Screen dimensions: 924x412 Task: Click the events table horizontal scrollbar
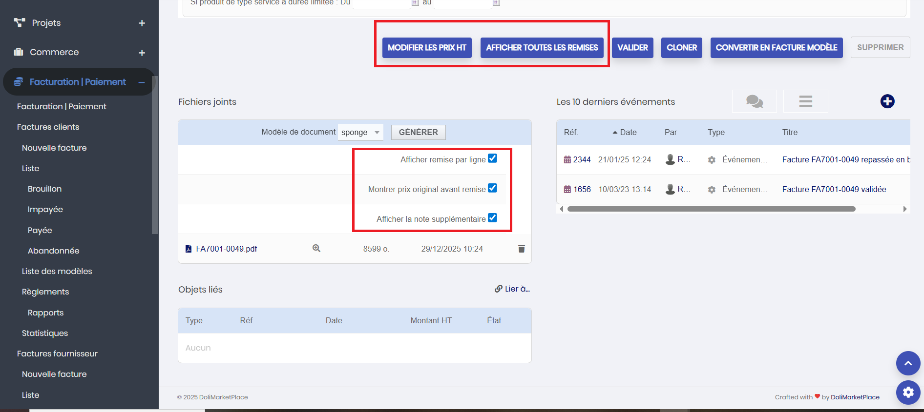click(x=711, y=209)
